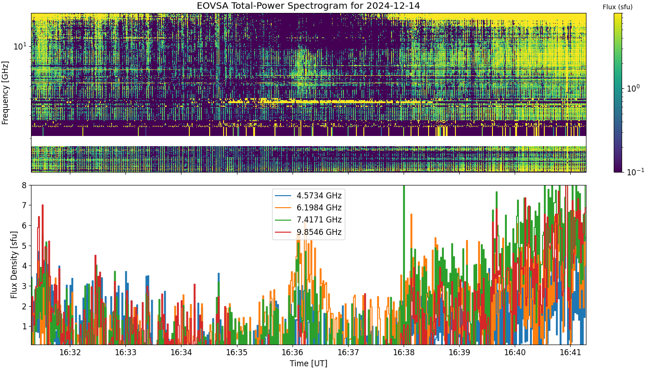
Task: Click the orange legend line for 6.1984 GHz
Action: [284, 207]
